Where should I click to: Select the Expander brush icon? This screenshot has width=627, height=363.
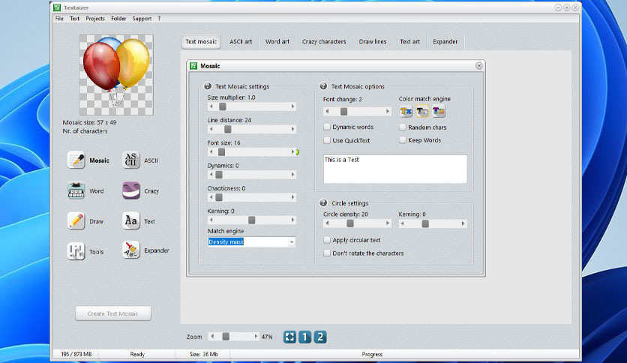[130, 250]
